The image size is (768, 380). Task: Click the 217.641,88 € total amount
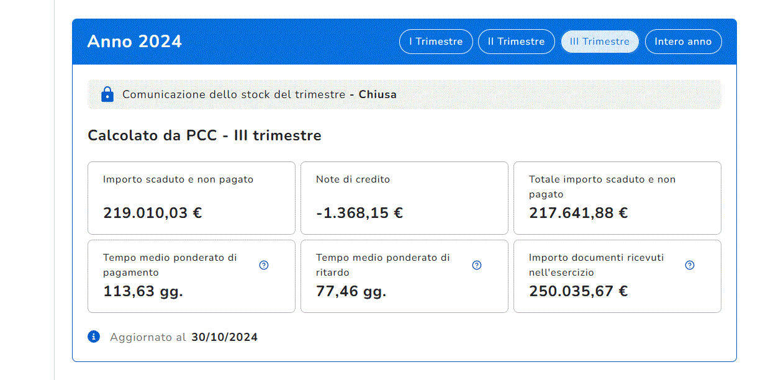578,213
